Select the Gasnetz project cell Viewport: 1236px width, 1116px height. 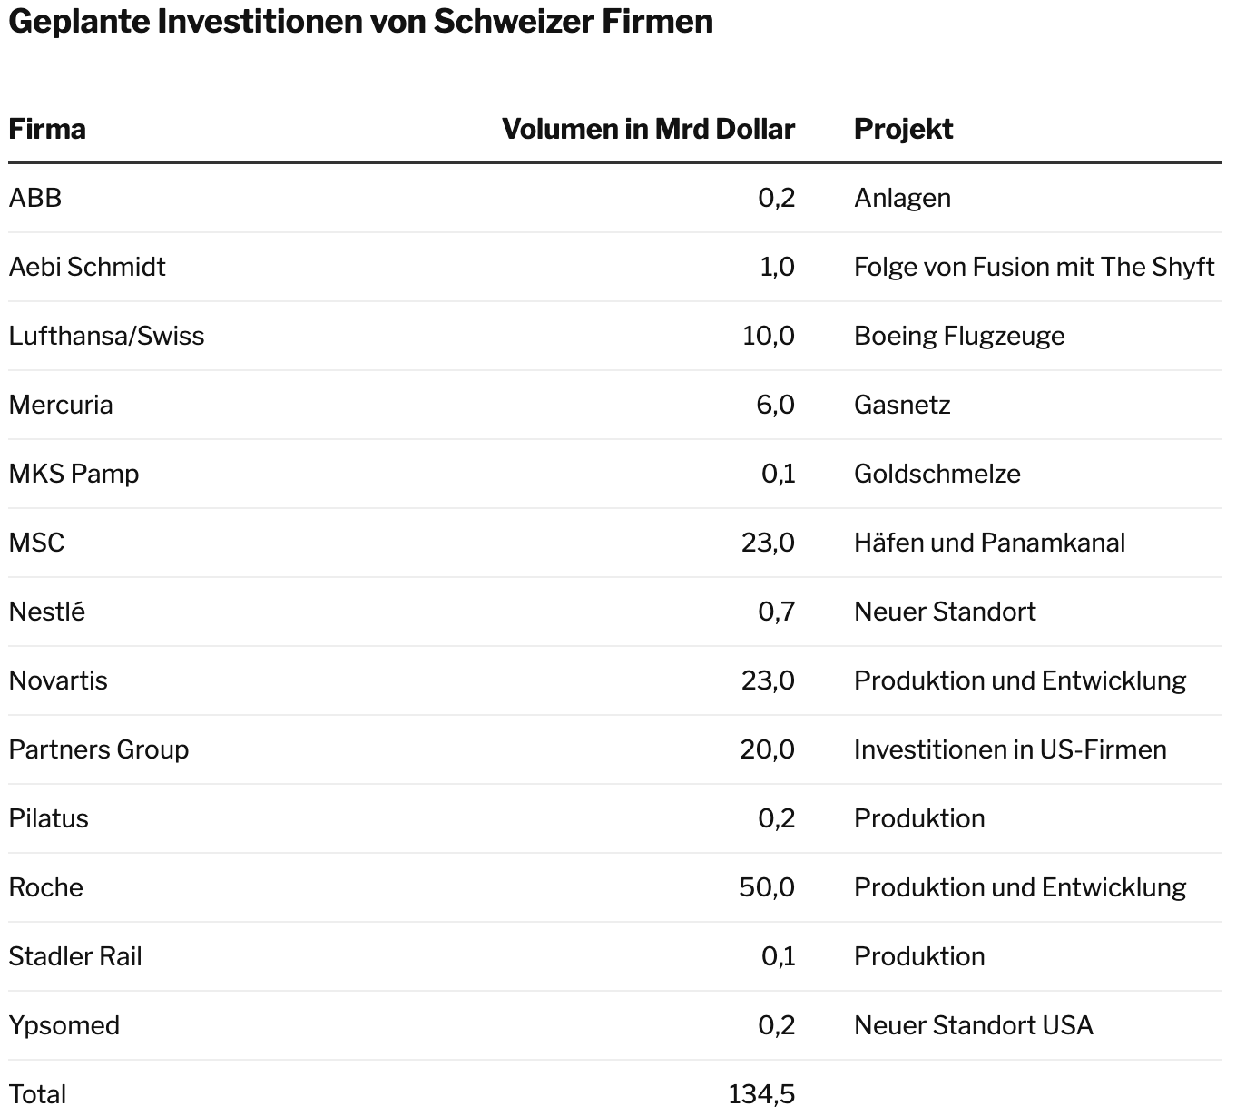[902, 405]
